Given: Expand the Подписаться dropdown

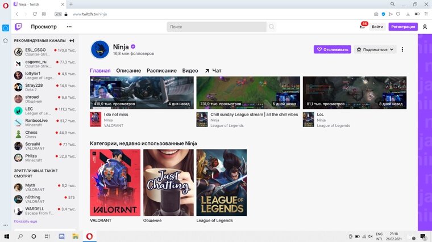Looking at the screenshot, I should pos(375,49).
